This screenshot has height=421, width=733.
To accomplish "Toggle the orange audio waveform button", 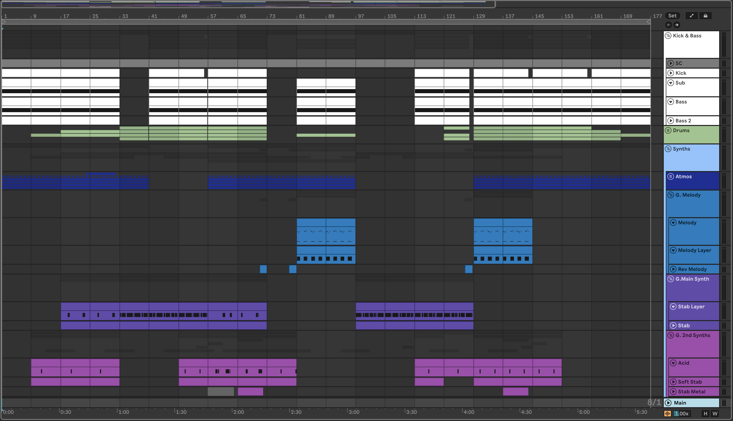I will click(x=668, y=414).
